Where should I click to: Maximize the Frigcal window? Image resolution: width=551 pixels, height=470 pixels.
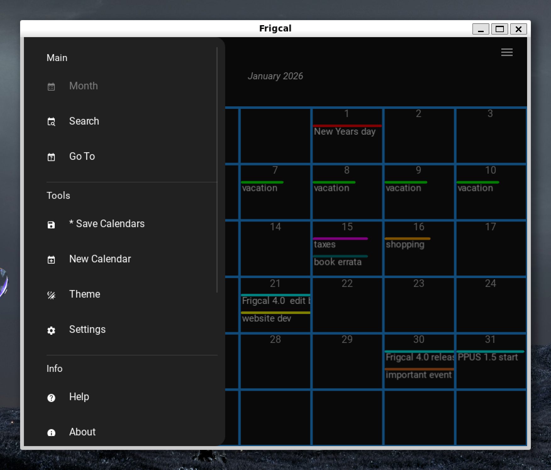(499, 29)
